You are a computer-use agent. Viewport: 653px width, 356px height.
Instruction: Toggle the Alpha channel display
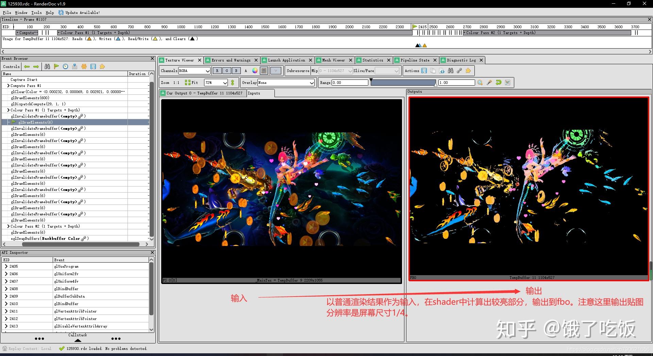tap(246, 71)
